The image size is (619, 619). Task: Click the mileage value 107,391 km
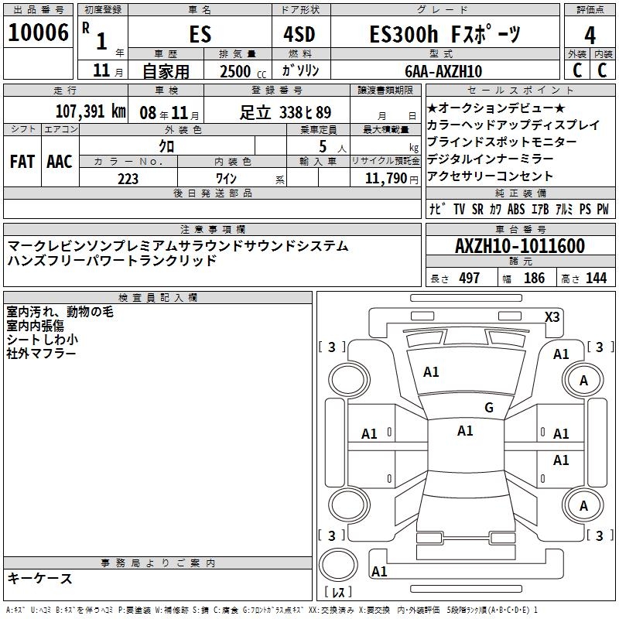tap(91, 111)
